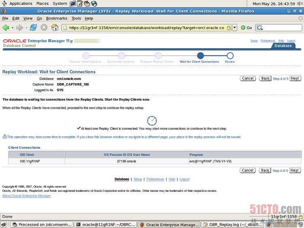This screenshot has width=304, height=228.
Task: Click the Go button beside address bar
Action: click(246, 28)
